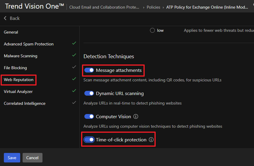Open the Virtual Analyzer section

(18, 91)
